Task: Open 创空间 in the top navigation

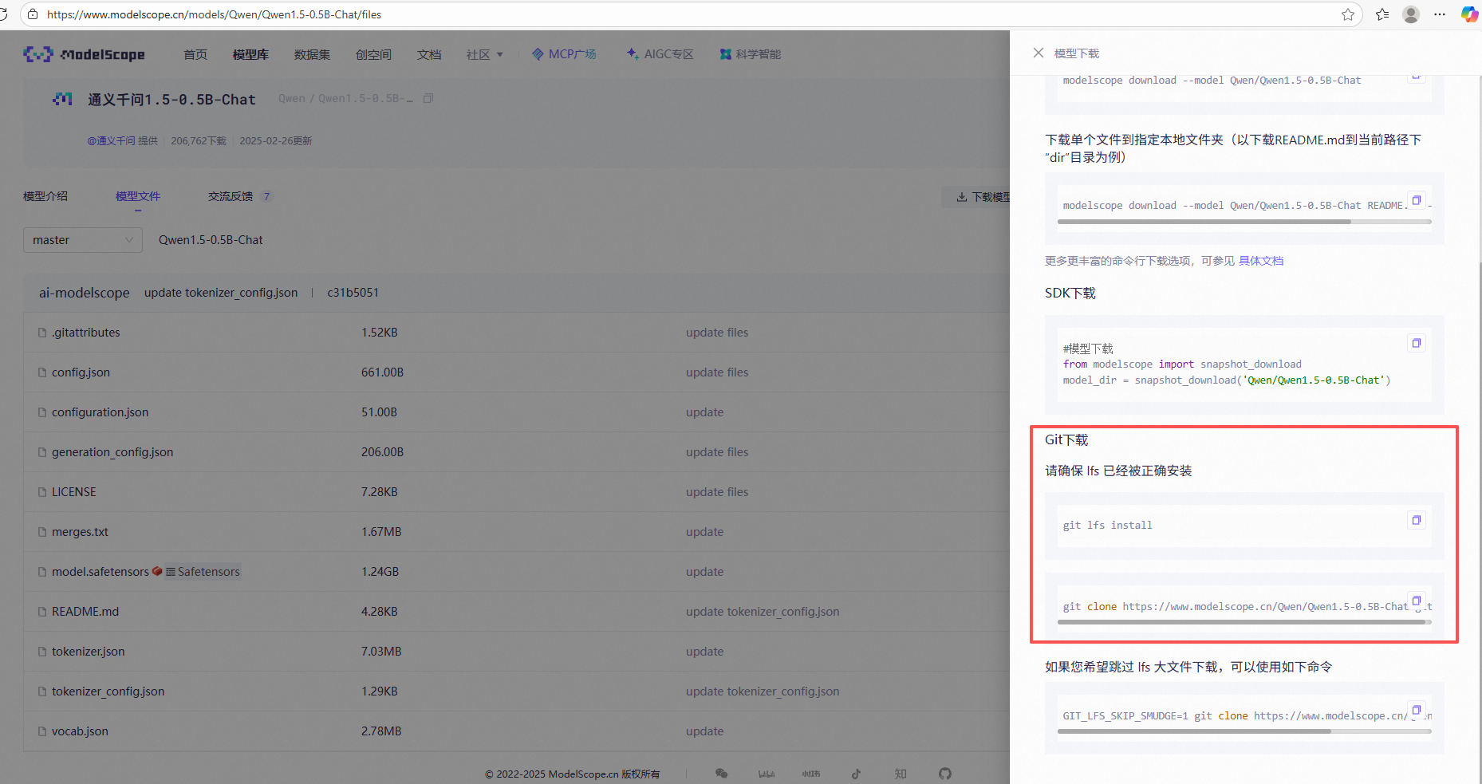Action: [x=373, y=54]
